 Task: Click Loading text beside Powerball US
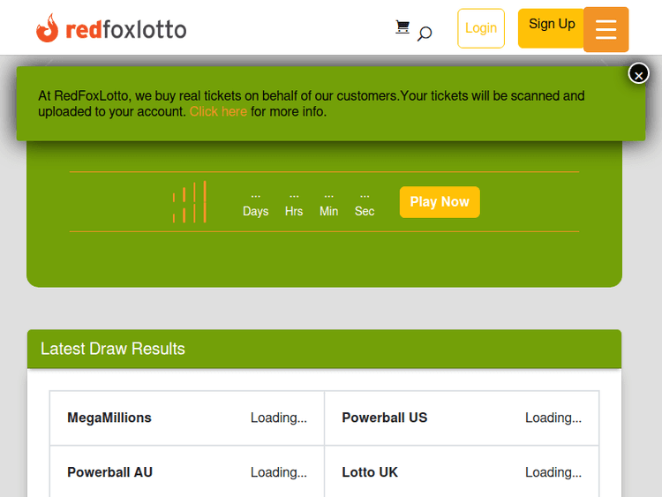[553, 418]
